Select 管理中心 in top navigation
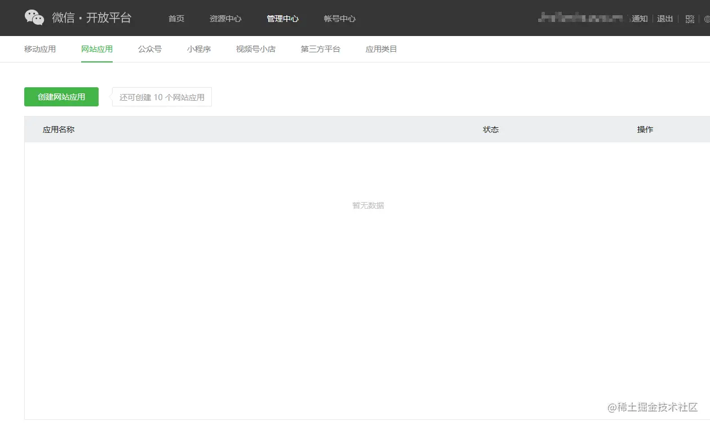Viewport: 710px width, 425px height. (x=283, y=19)
